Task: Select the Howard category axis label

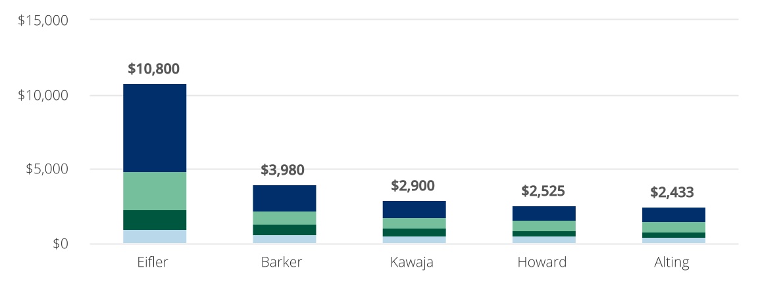Action: click(542, 263)
